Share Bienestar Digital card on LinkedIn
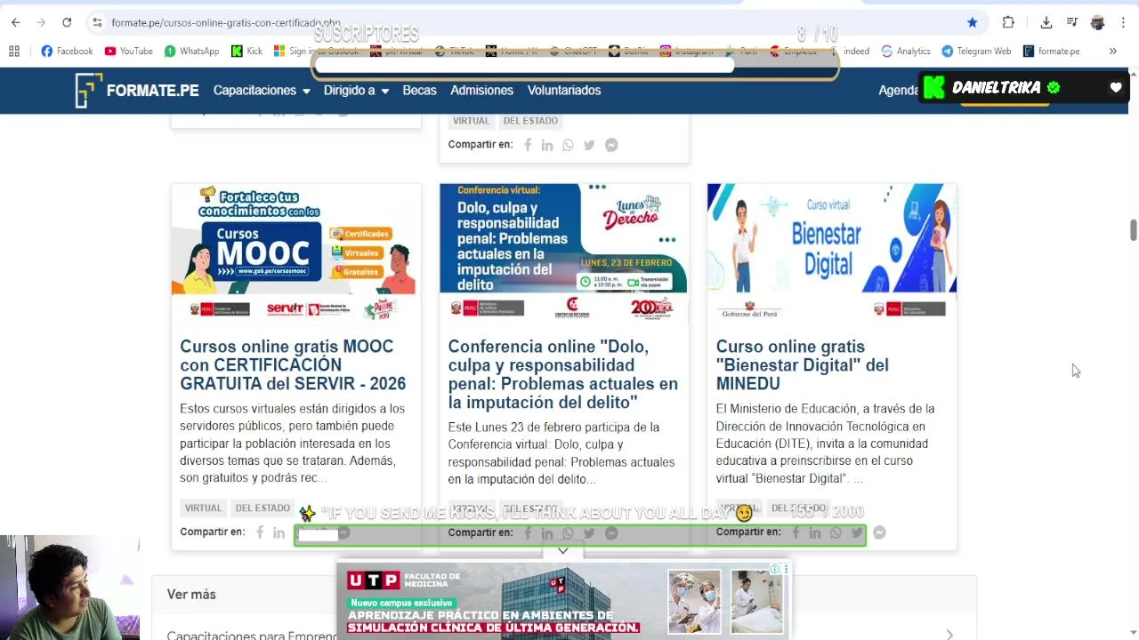This screenshot has height=640, width=1139. (x=815, y=532)
